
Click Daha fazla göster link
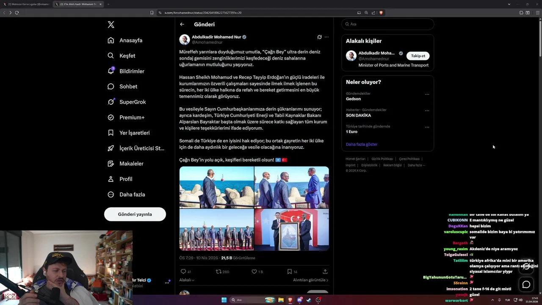(362, 144)
